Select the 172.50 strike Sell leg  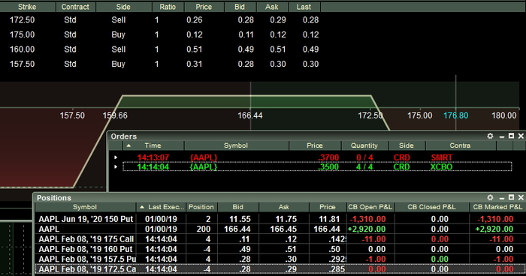coord(160,20)
